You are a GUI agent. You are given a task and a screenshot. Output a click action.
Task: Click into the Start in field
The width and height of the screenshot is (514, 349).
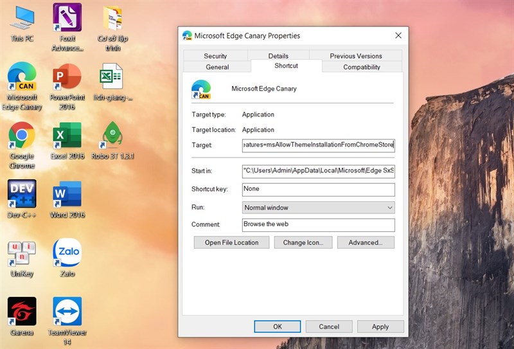[318, 171]
